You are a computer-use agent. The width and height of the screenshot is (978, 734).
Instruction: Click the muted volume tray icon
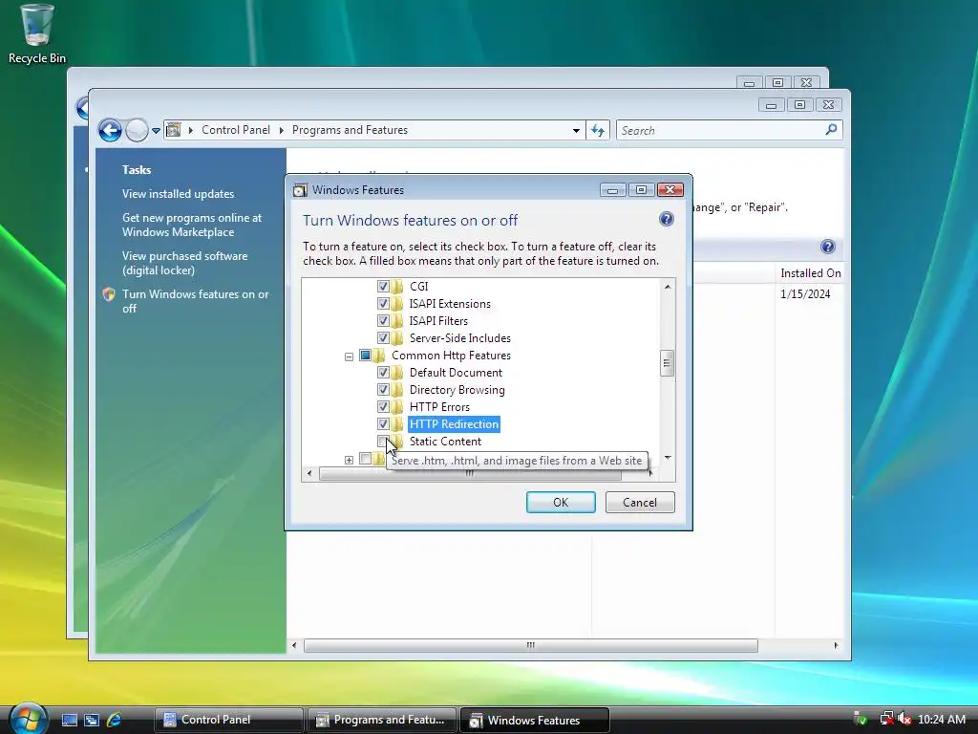(x=904, y=719)
